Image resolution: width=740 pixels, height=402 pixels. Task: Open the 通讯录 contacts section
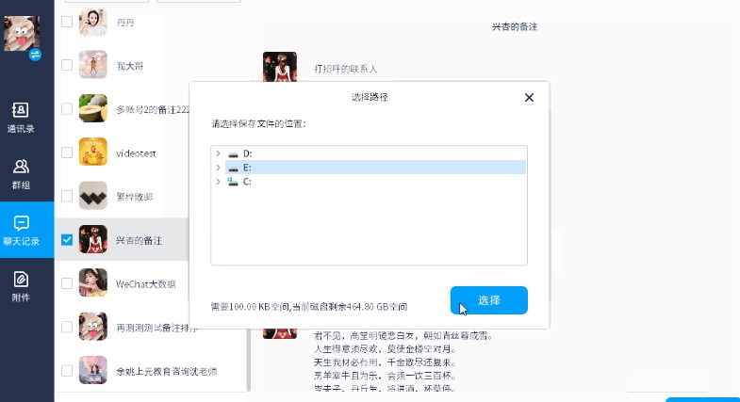pos(21,118)
